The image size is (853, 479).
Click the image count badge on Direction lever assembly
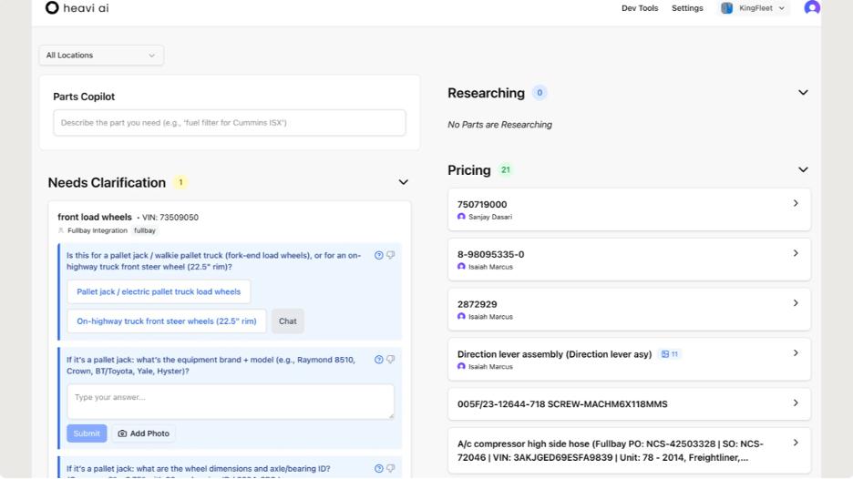[670, 354]
